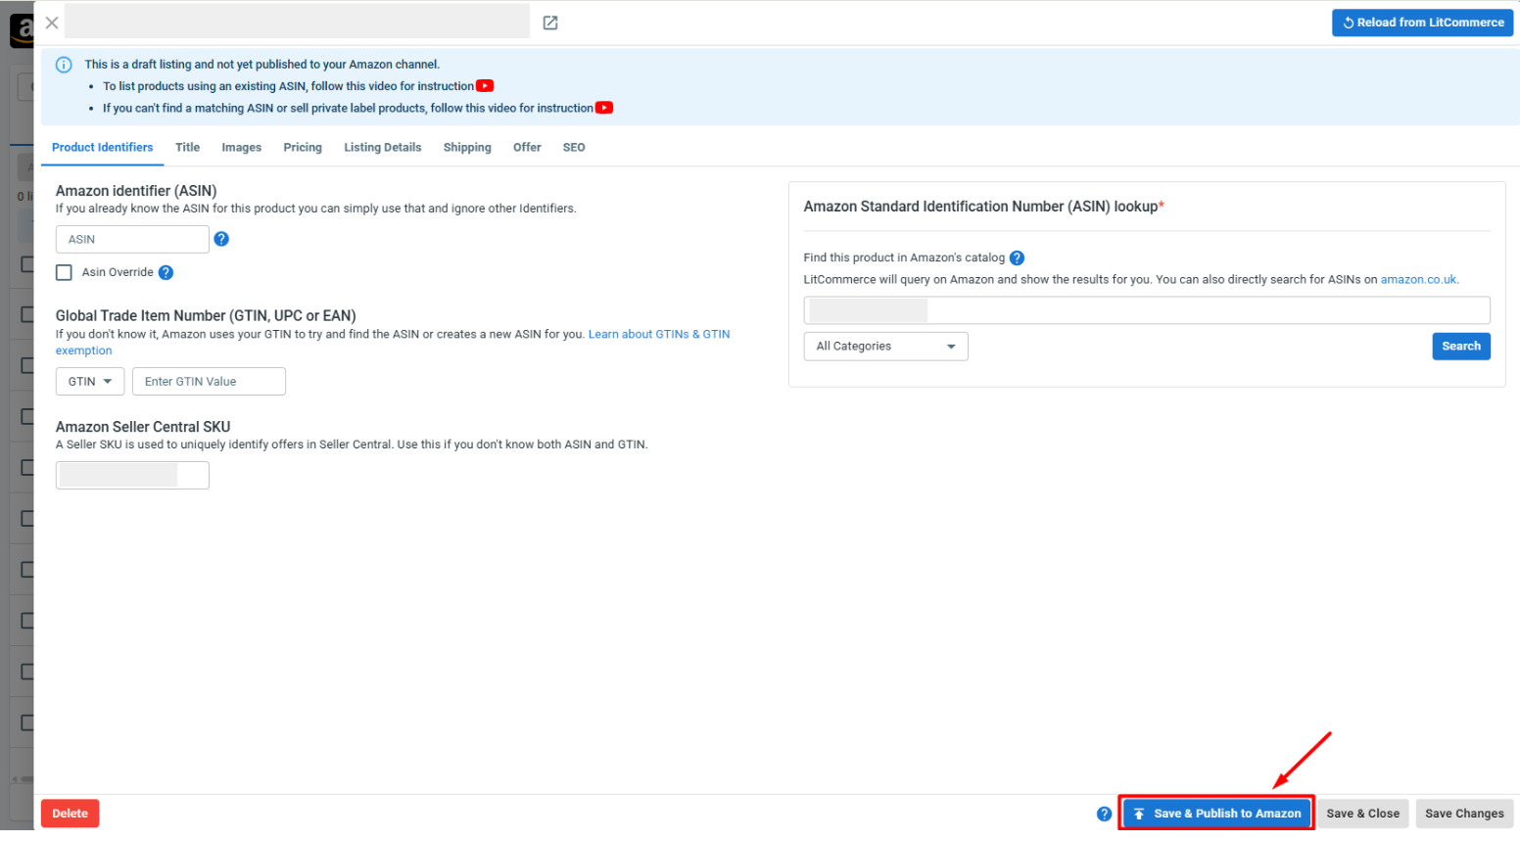Open the Listing Details tab
1520x841 pixels.
(382, 148)
